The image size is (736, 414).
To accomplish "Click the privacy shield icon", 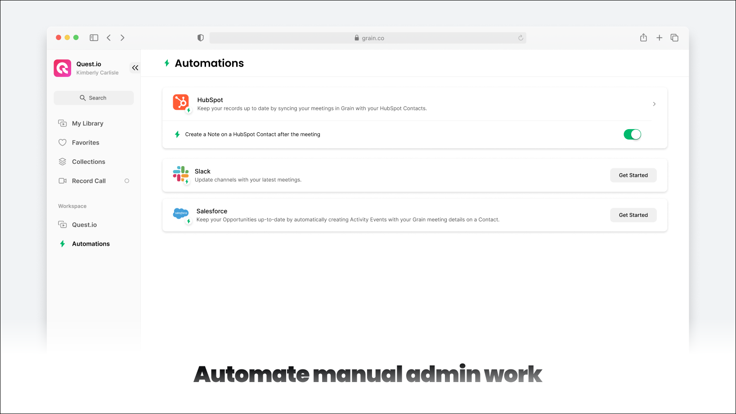I will pos(201,38).
